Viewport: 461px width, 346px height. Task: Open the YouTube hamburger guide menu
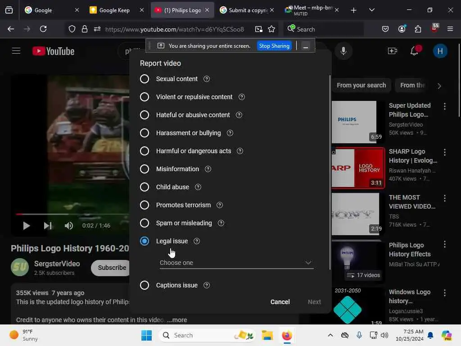click(16, 51)
